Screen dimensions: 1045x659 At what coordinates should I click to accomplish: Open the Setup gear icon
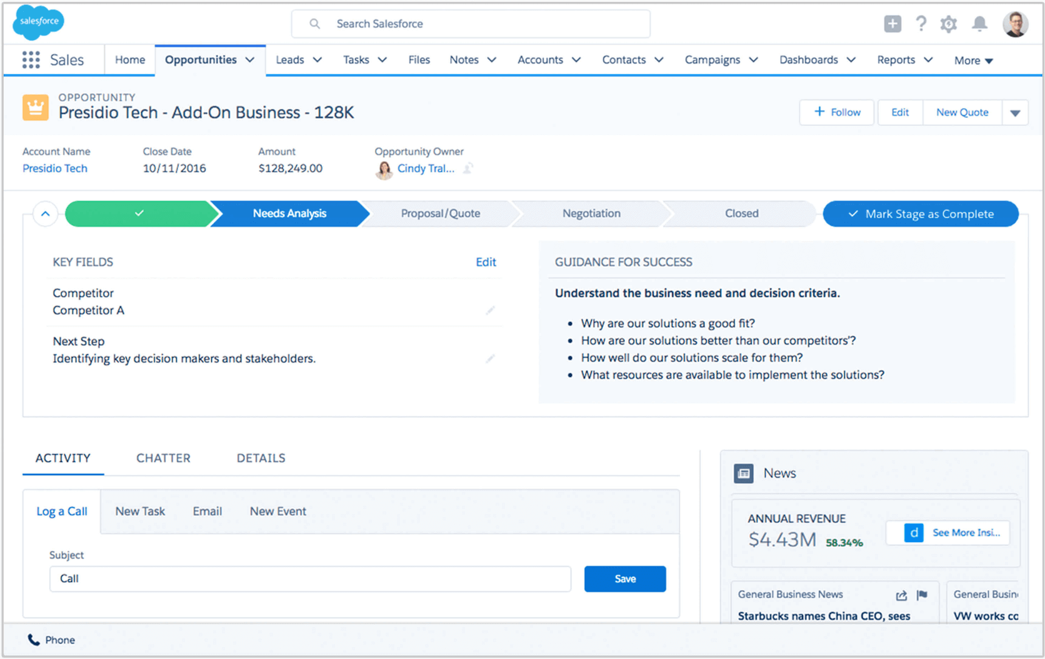coord(948,24)
